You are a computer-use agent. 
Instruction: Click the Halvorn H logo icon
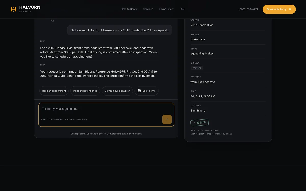tap(14, 9)
